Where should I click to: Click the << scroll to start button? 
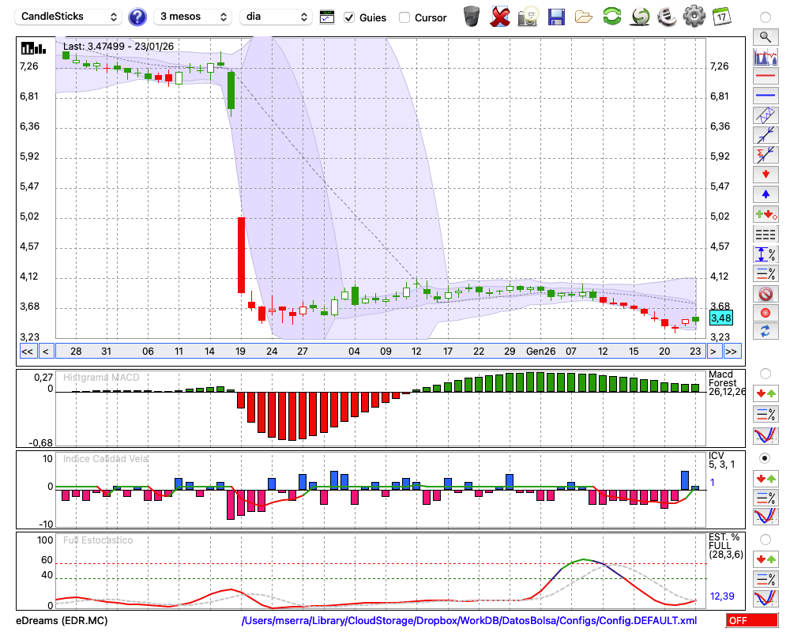pyautogui.click(x=27, y=352)
